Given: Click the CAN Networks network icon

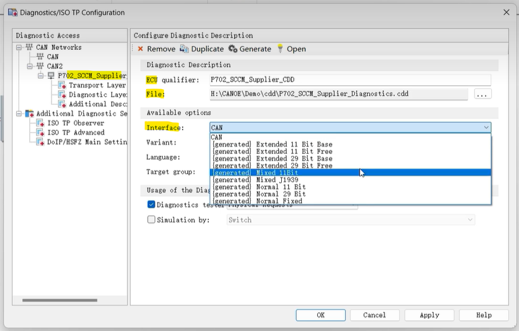Looking at the screenshot, I should [x=29, y=47].
